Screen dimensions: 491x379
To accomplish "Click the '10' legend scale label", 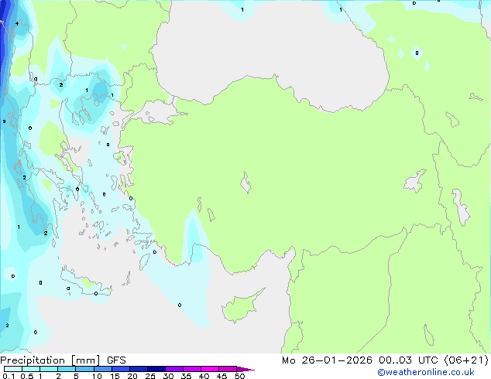I will tap(97, 376).
